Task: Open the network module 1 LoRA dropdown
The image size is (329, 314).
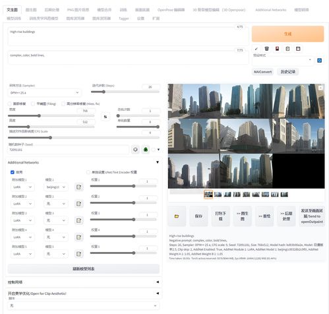Action: [22, 187]
